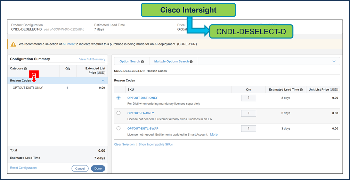Click the OPTOUT-DISTI-ONLY SKU link
Image resolution: width=350 pixels, height=180 pixels.
[x=143, y=98]
